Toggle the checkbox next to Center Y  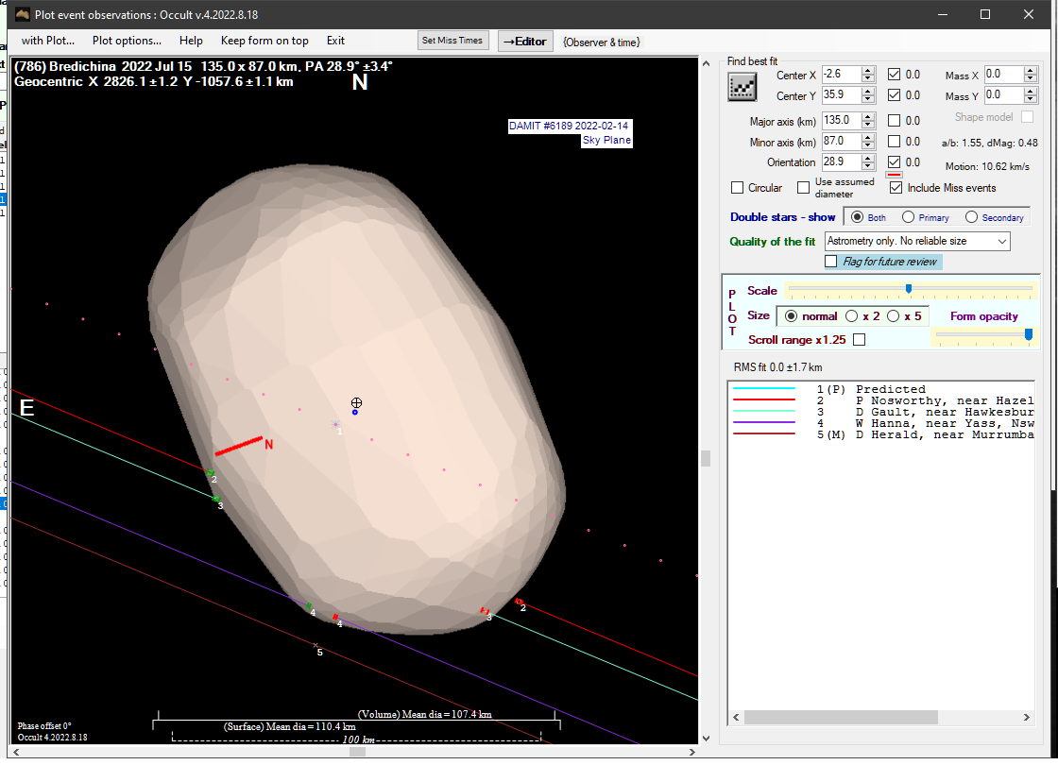click(894, 95)
